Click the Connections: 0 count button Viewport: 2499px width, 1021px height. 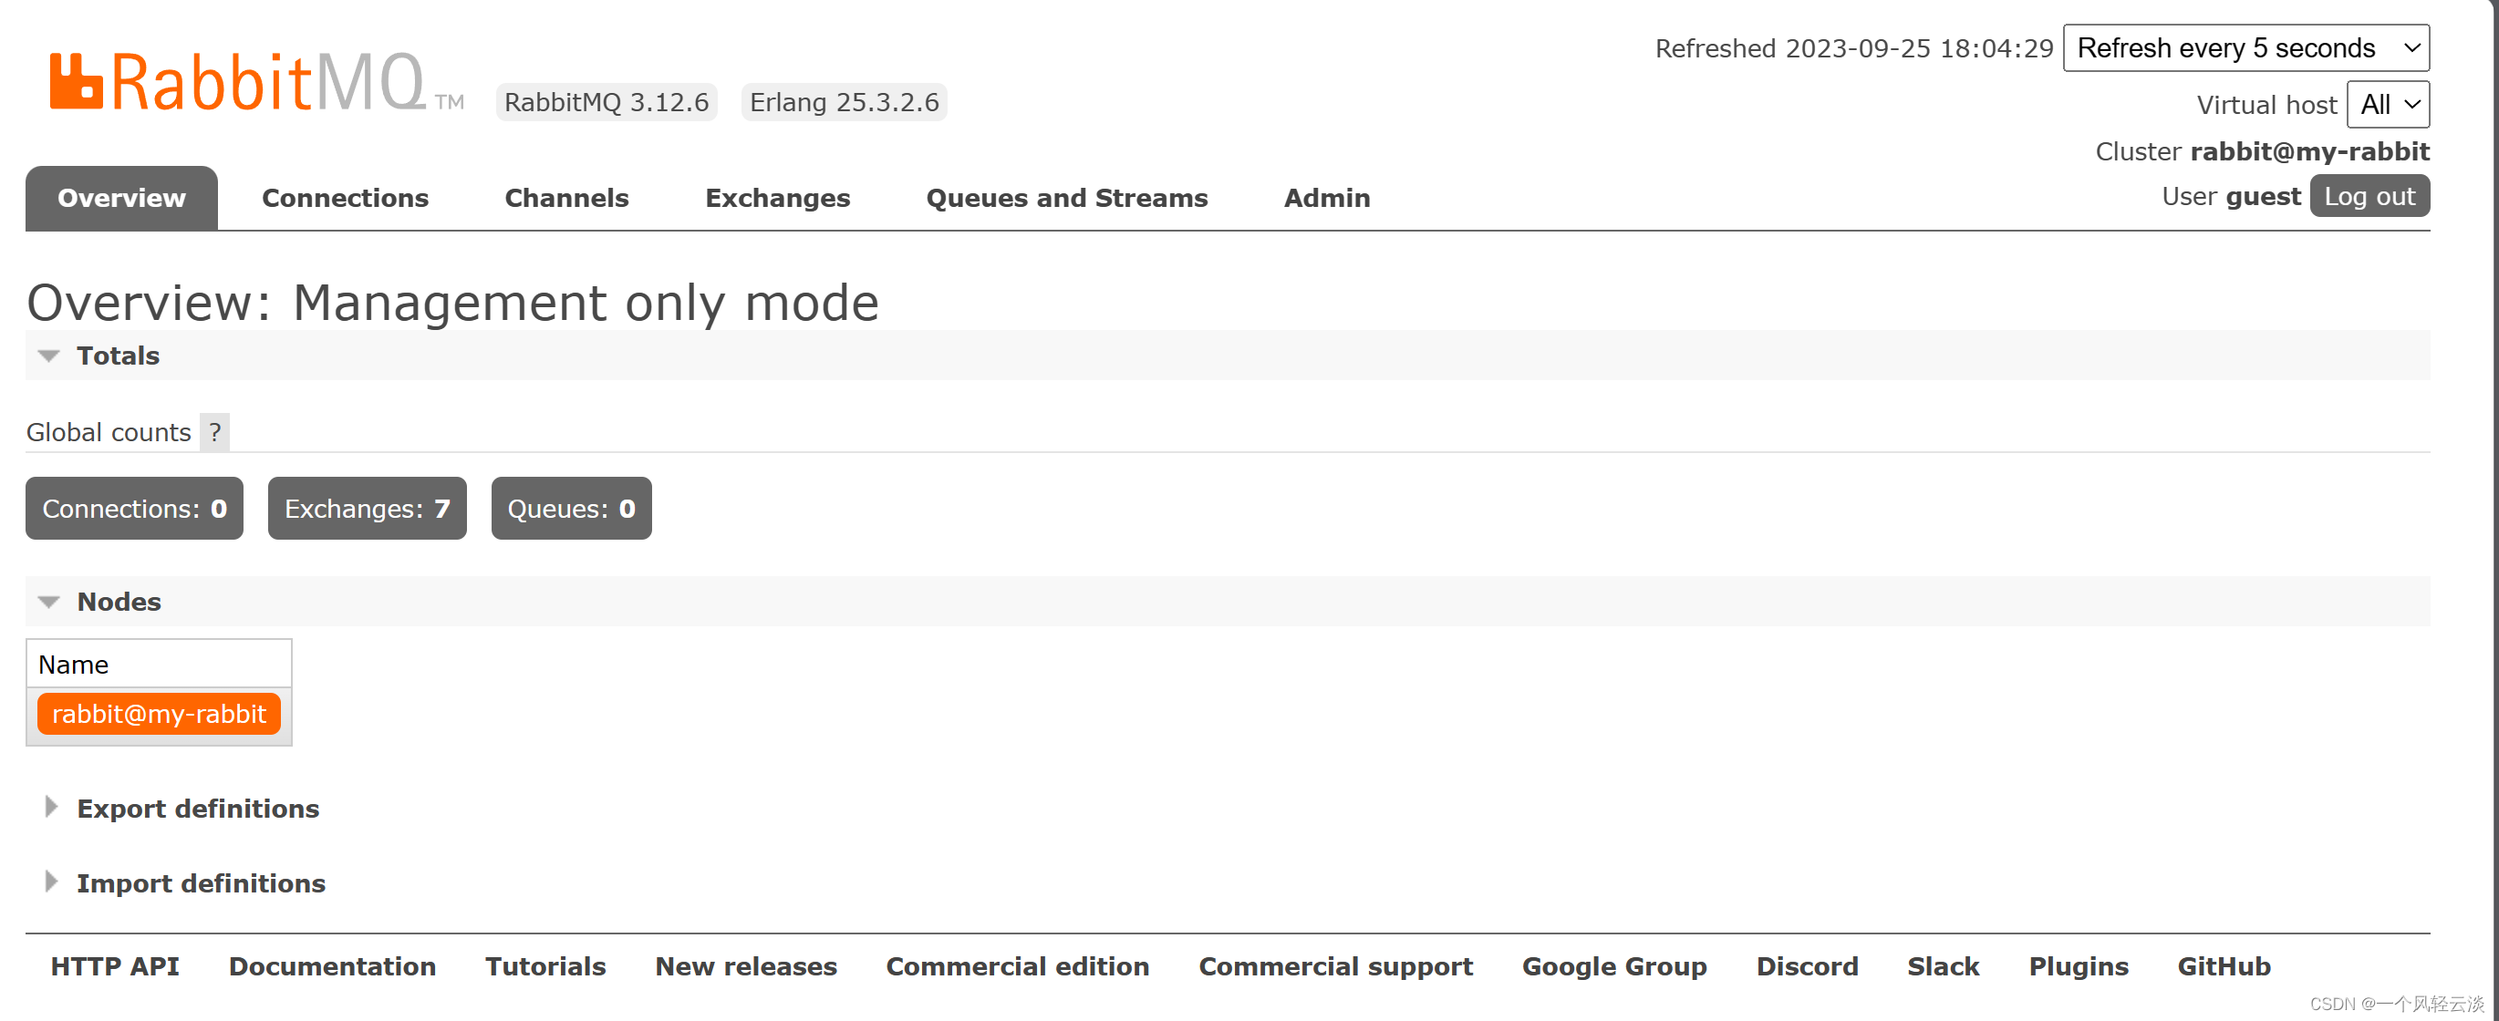click(134, 508)
